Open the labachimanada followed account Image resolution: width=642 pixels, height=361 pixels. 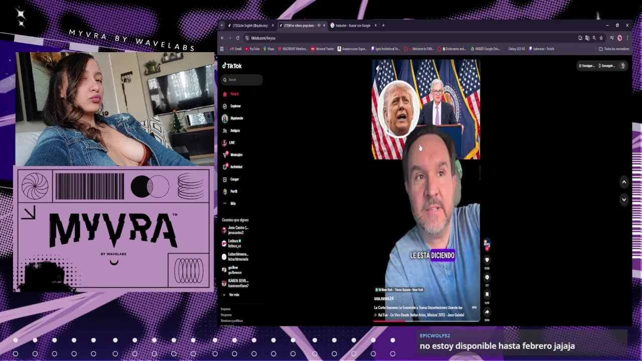pos(235,257)
